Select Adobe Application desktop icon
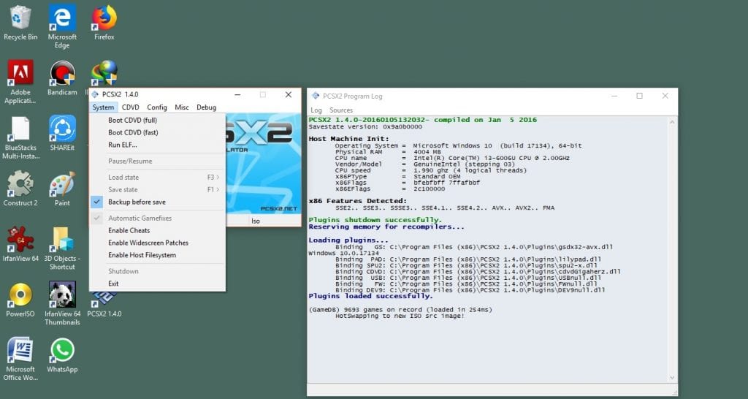This screenshot has height=399, width=748. click(x=20, y=82)
